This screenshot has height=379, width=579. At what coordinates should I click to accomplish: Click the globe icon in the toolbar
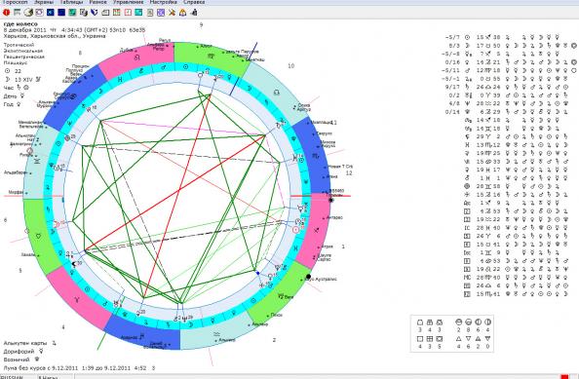[x=28, y=13]
